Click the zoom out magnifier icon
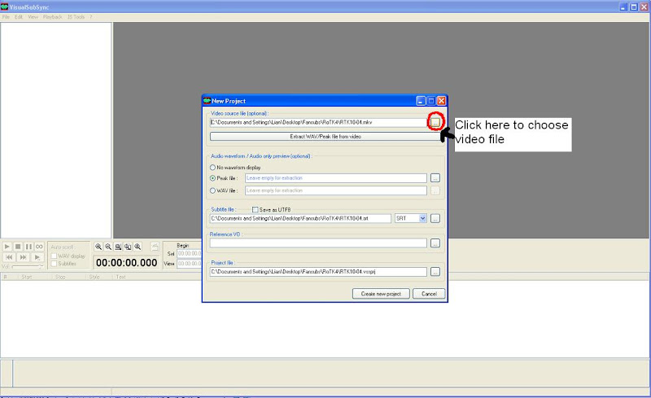Image resolution: width=651 pixels, height=398 pixels. pyautogui.click(x=108, y=247)
